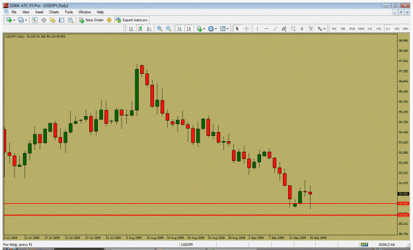Toggle chart shift

click(188, 28)
